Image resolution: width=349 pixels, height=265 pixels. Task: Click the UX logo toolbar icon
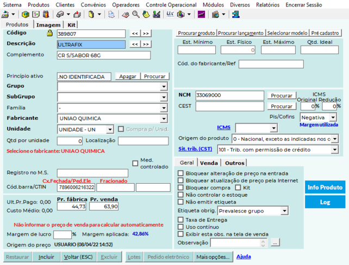pyautogui.click(x=170, y=15)
